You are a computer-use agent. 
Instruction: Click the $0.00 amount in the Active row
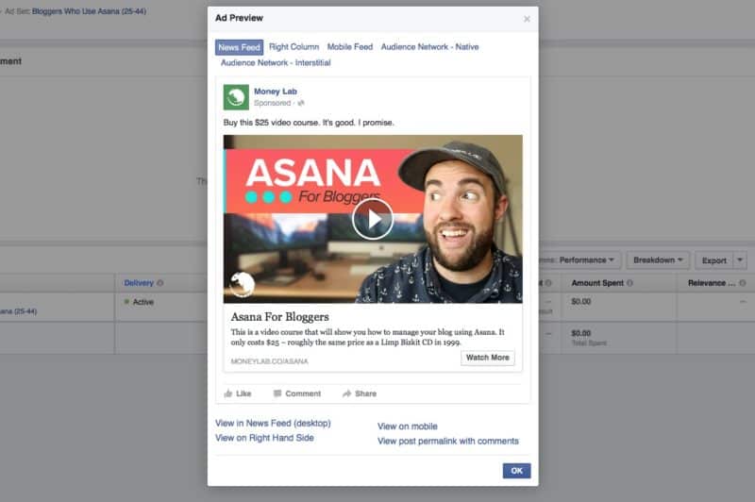(581, 302)
